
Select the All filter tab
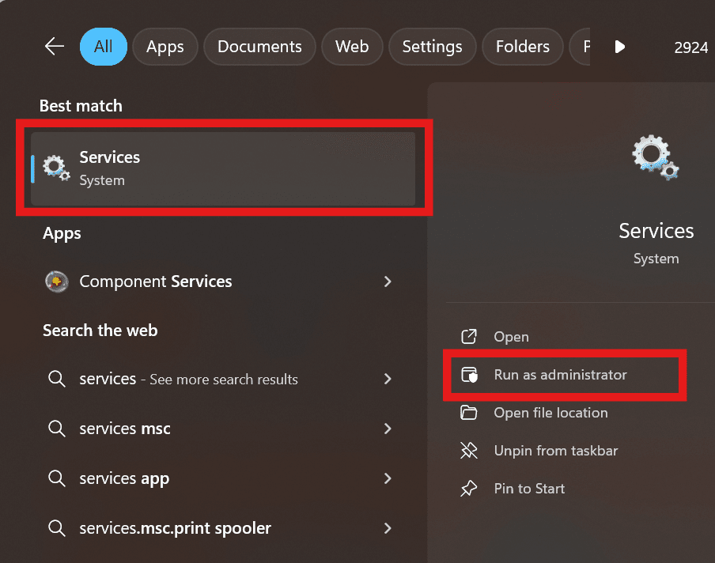click(x=103, y=47)
